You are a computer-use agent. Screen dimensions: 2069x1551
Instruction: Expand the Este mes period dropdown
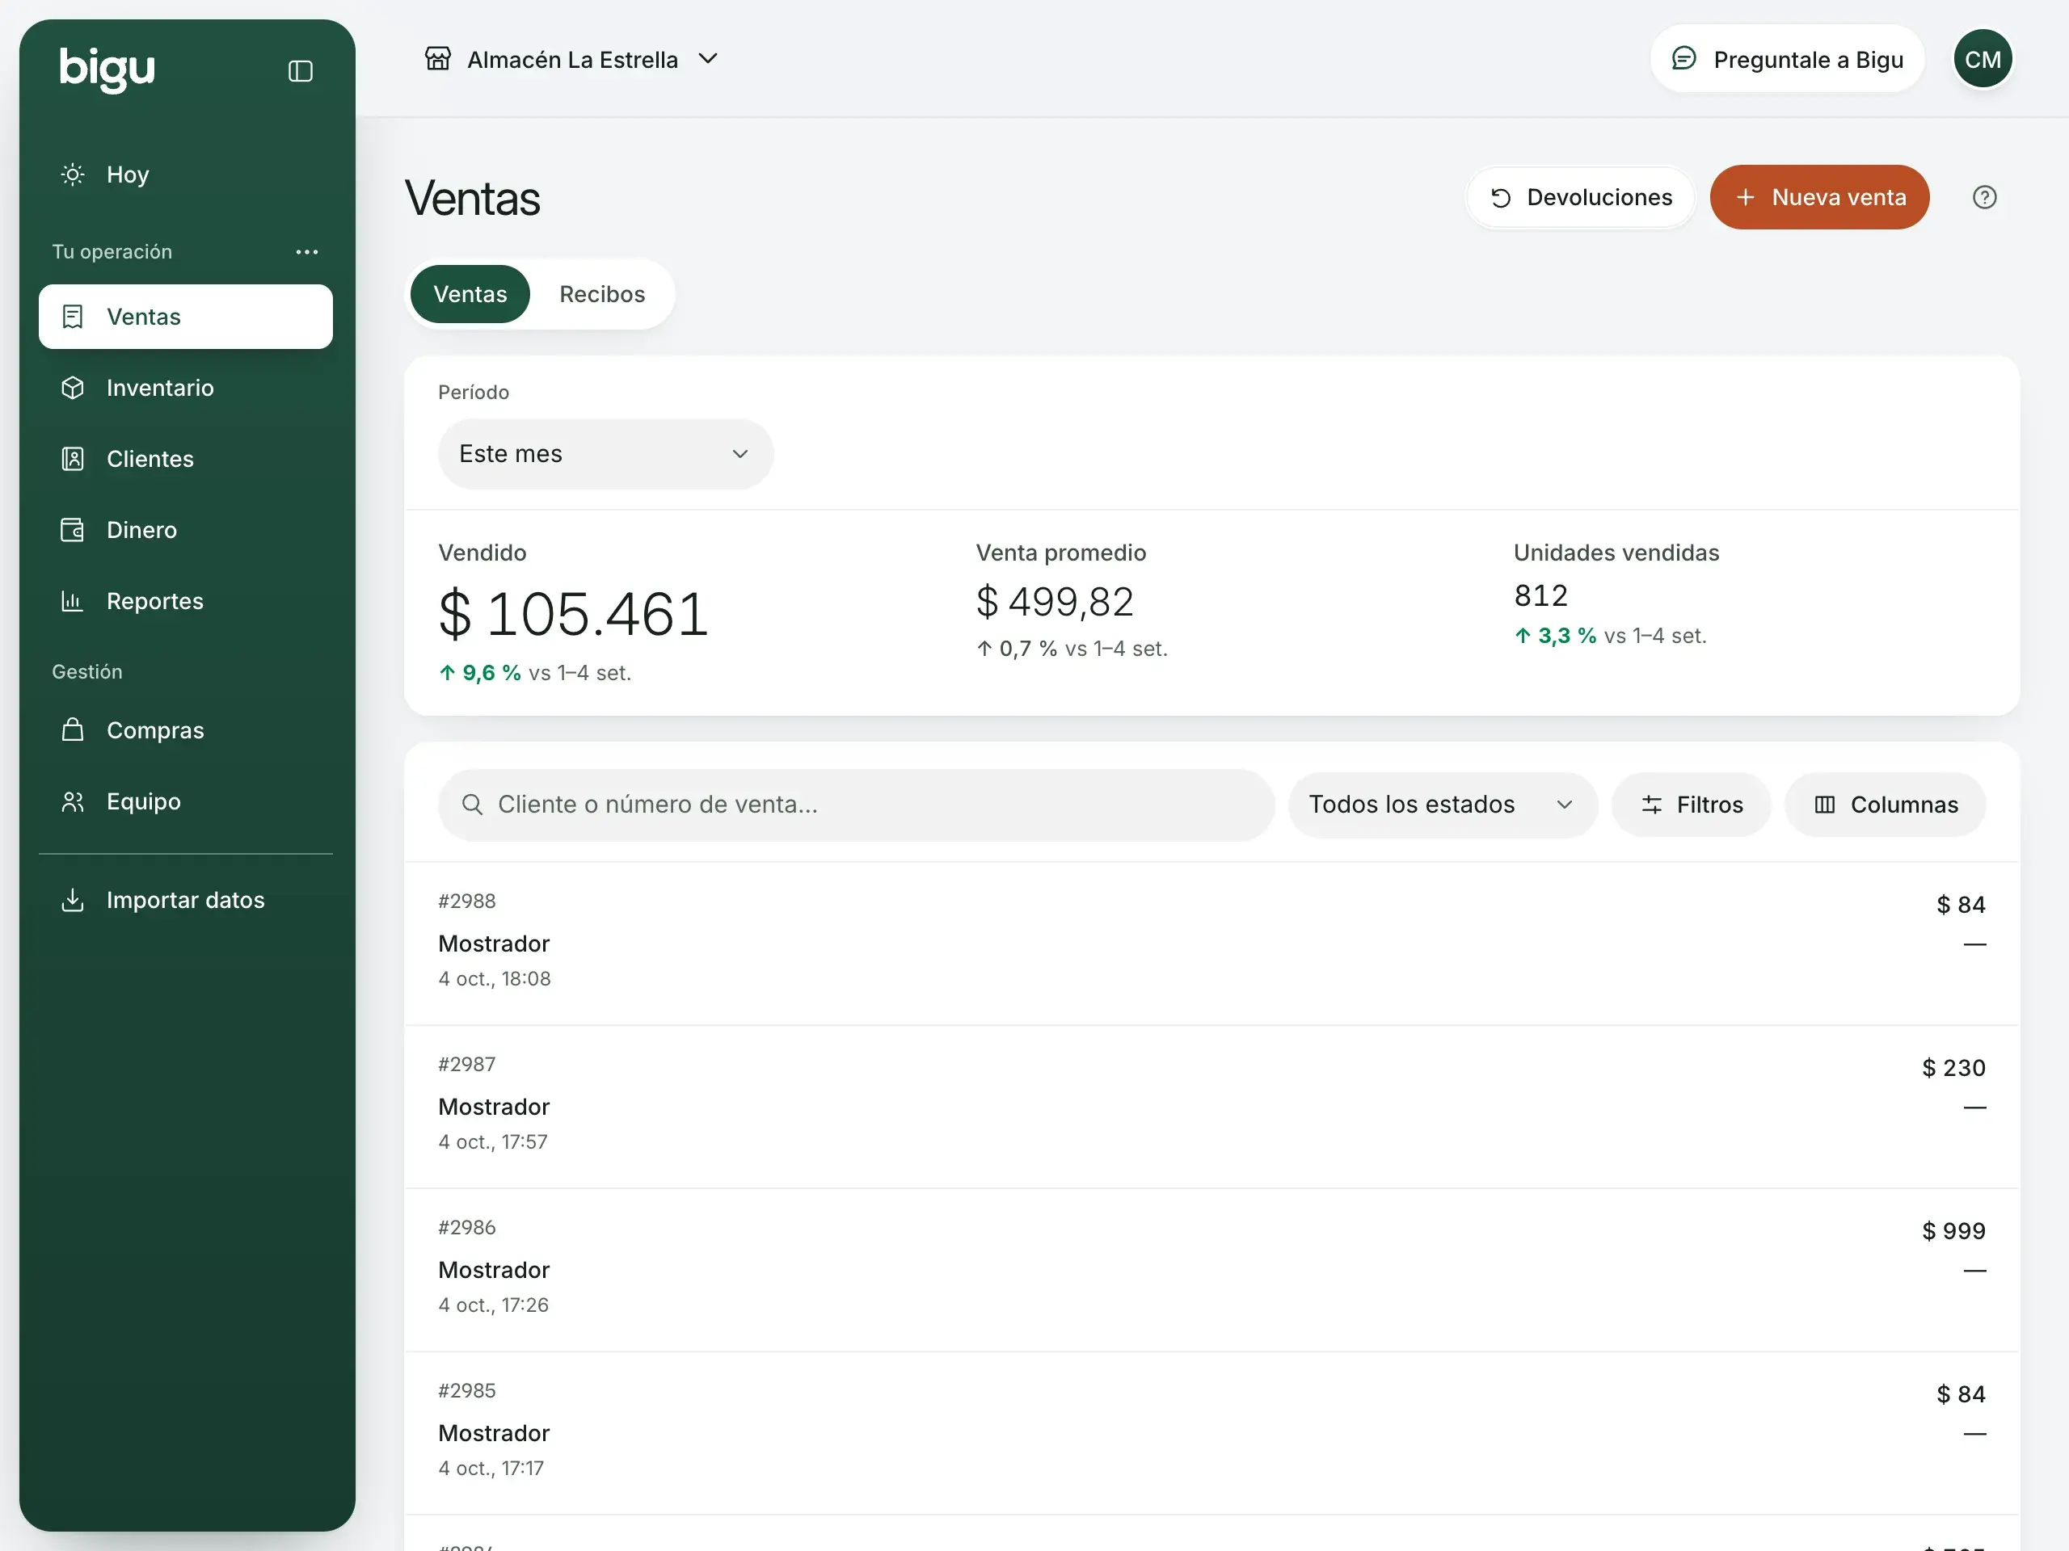(x=605, y=454)
